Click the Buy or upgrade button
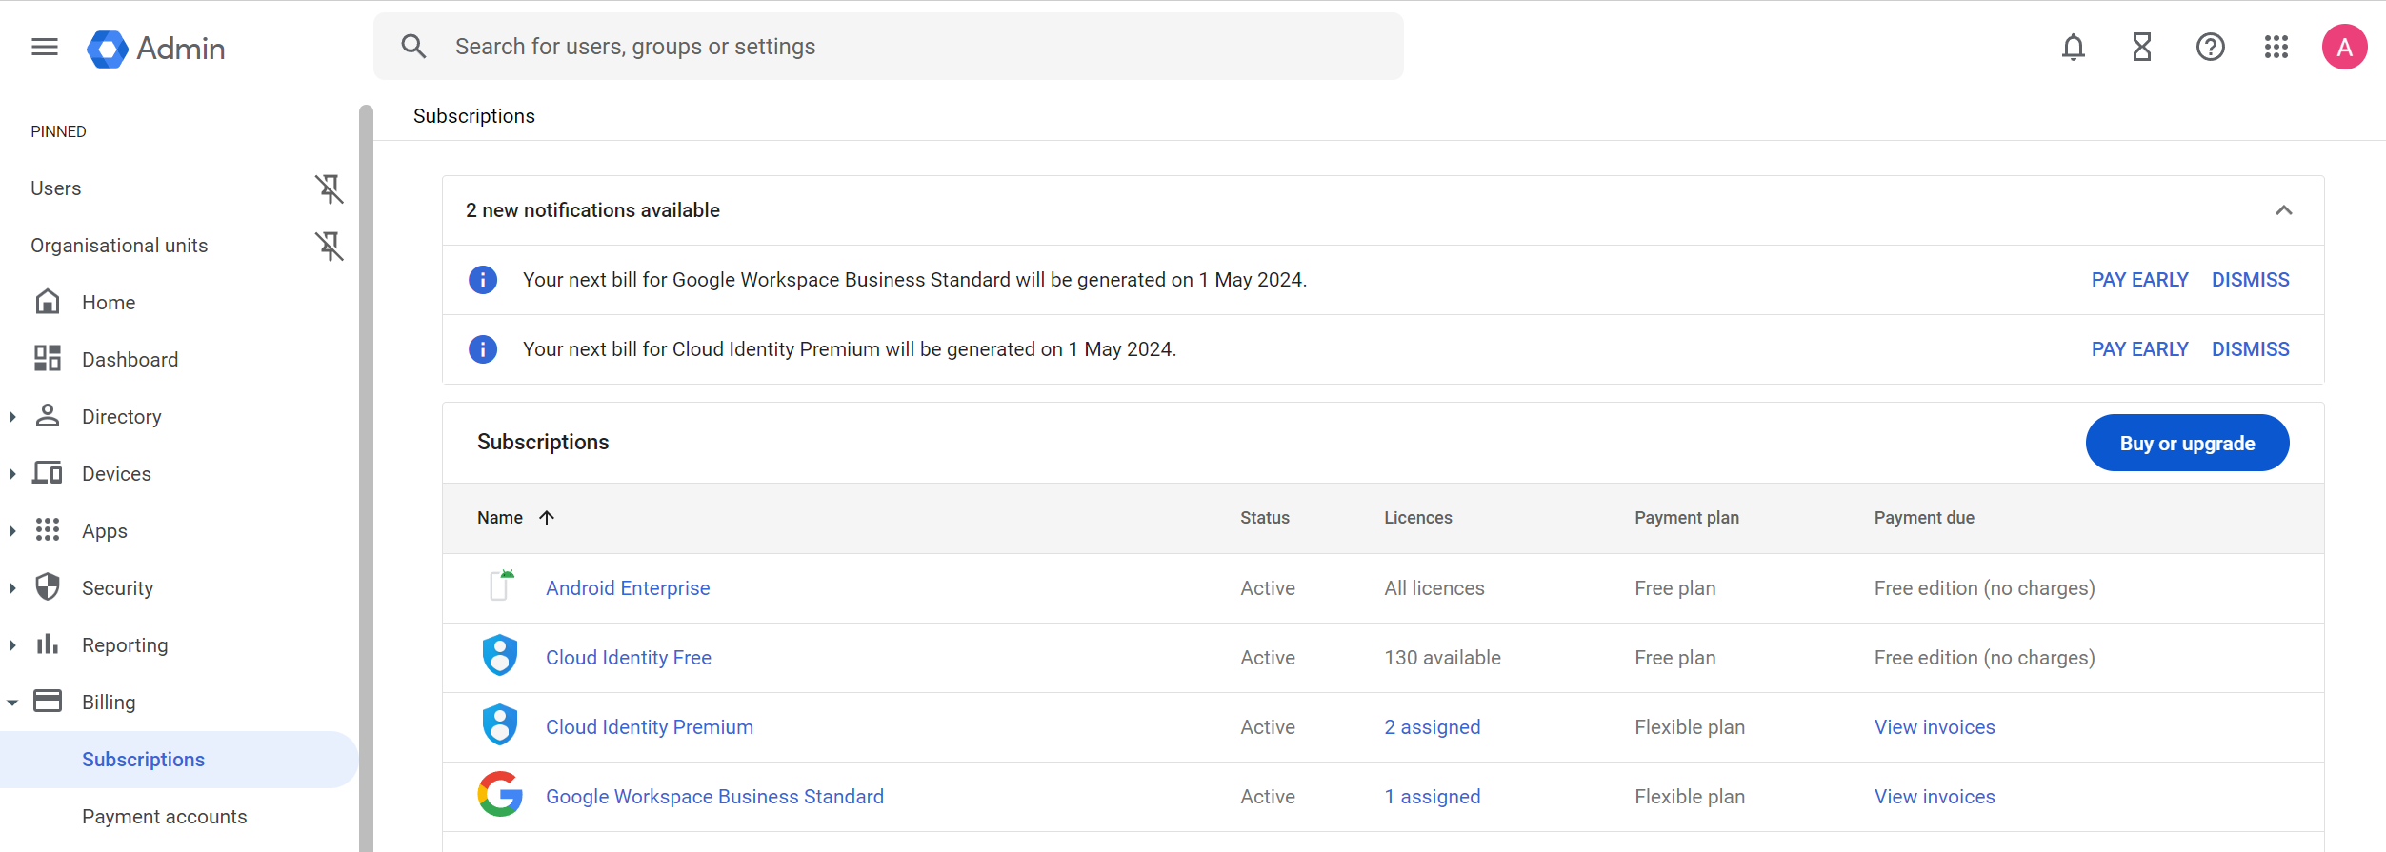Screen dimensions: 2386x852 click(2187, 443)
